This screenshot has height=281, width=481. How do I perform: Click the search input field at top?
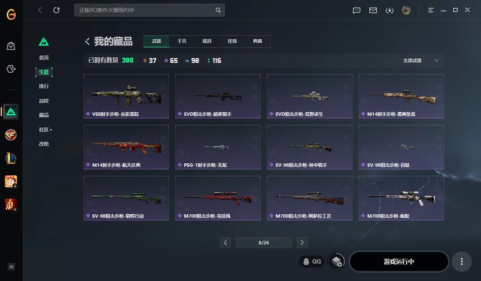(x=150, y=10)
